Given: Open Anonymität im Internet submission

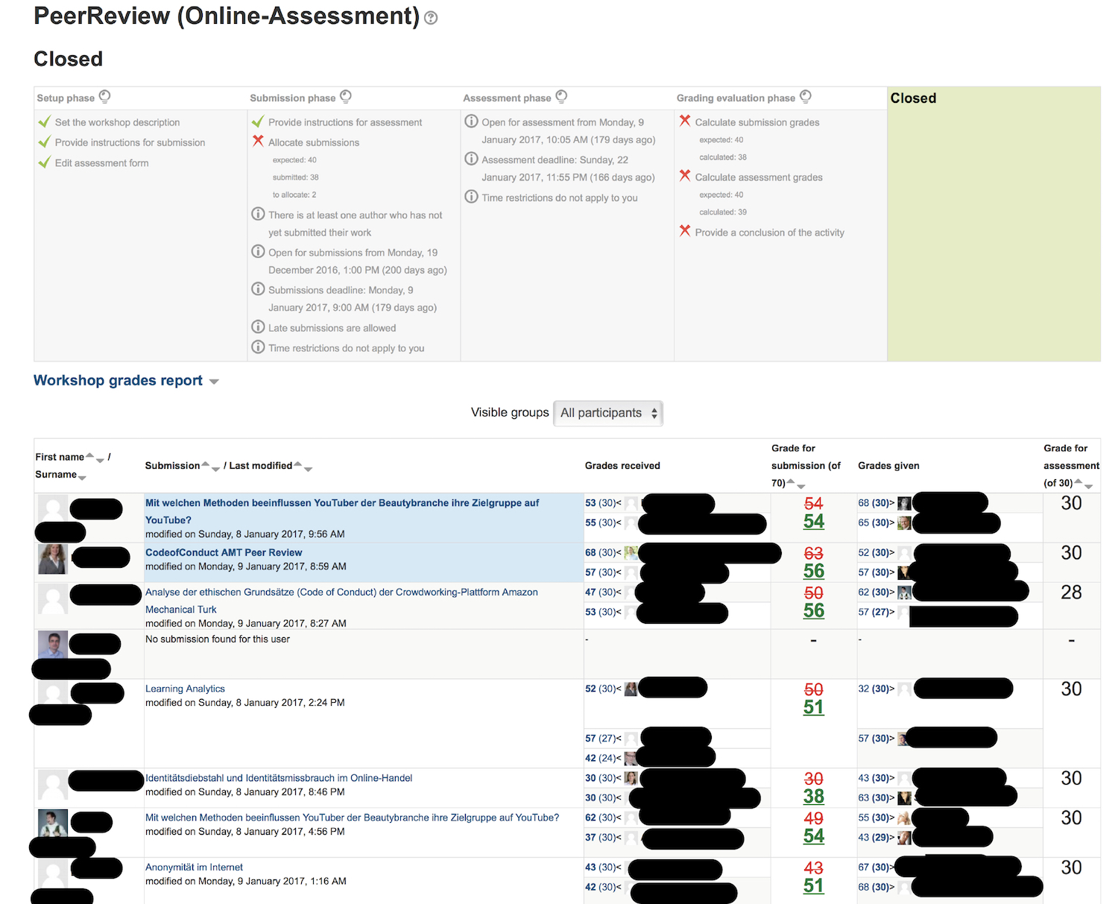Looking at the screenshot, I should pos(194,867).
